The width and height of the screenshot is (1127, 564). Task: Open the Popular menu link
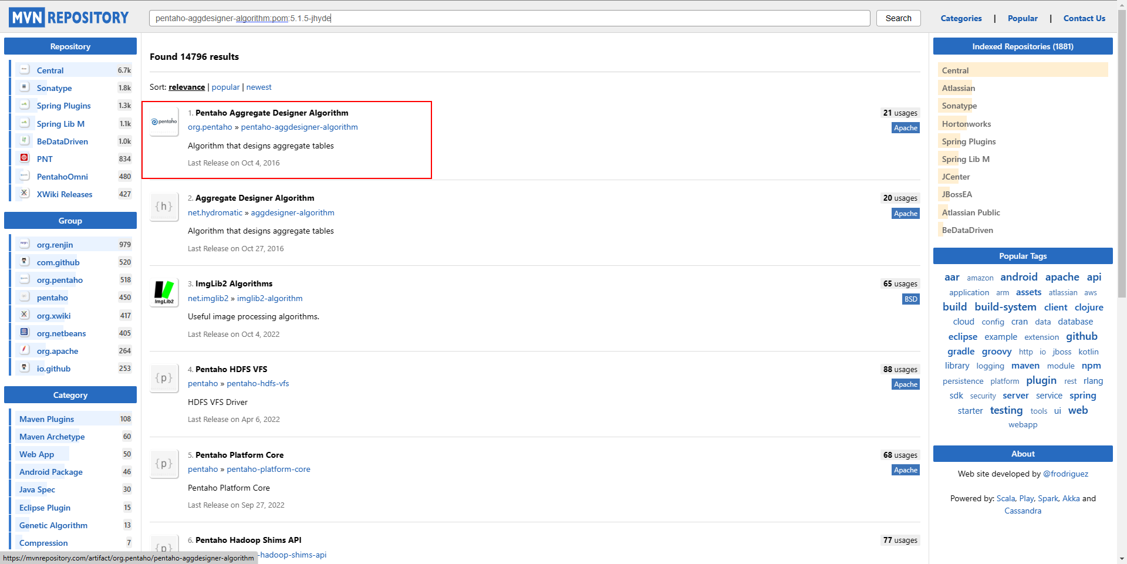pos(1023,18)
